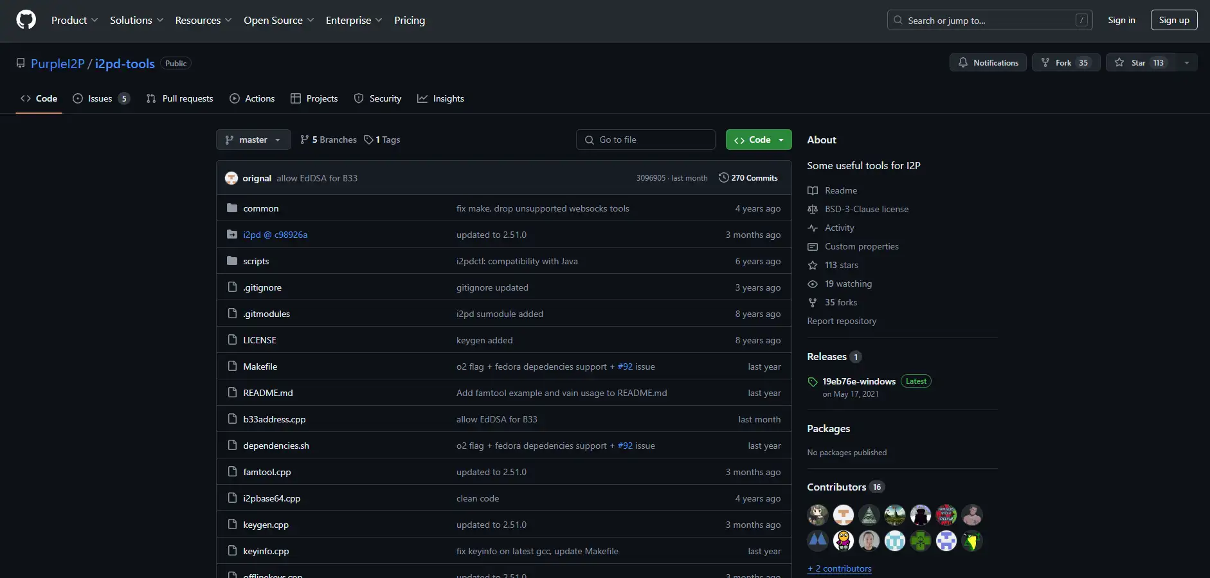Open the Packages heading
This screenshot has height=578, width=1210.
click(829, 429)
